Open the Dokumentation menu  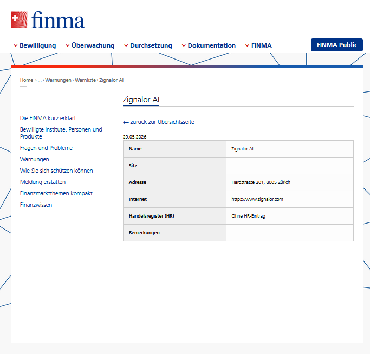212,45
